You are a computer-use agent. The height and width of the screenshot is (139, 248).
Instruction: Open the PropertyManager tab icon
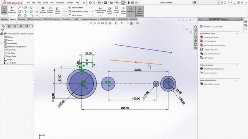tap(9, 26)
